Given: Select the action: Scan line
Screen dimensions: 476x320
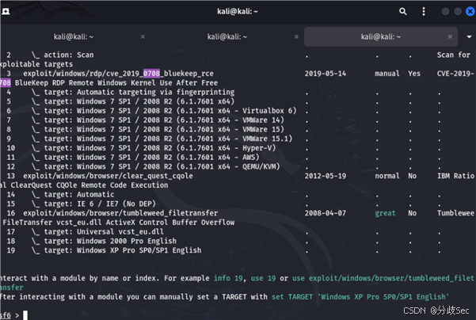Looking at the screenshot, I should pyautogui.click(x=69, y=55).
